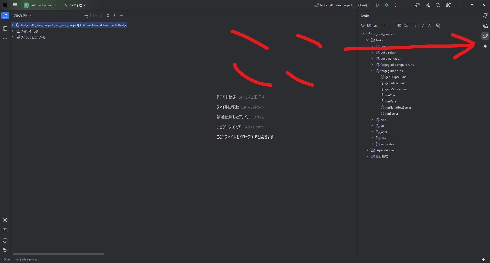Open the Terminal tool window

coord(5,230)
